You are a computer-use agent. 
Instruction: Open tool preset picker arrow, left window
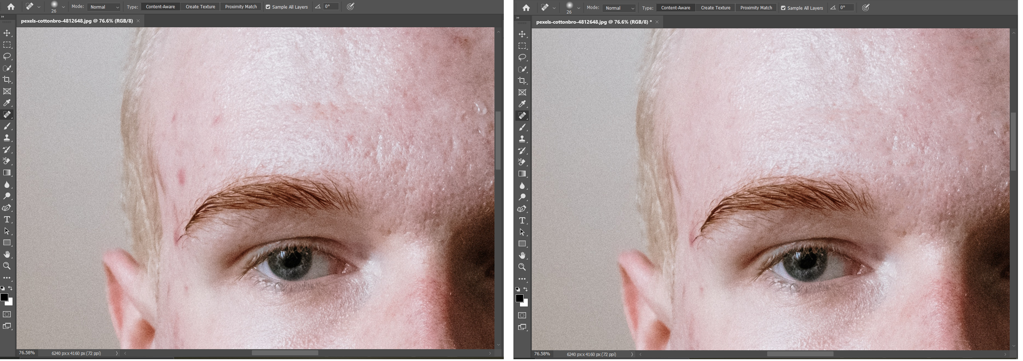(x=38, y=7)
